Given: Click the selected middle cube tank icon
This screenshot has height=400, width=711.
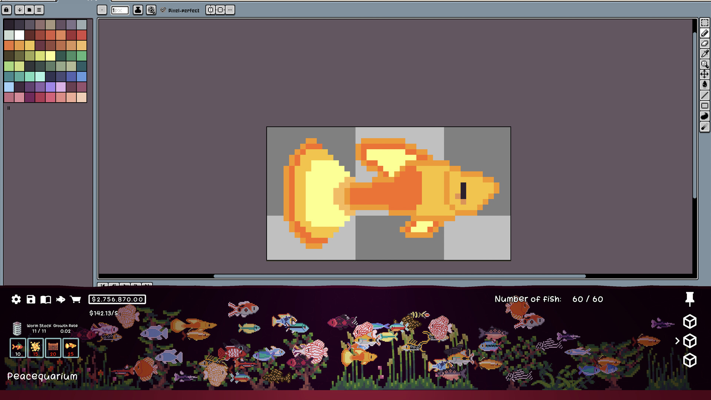Looking at the screenshot, I should 690,341.
